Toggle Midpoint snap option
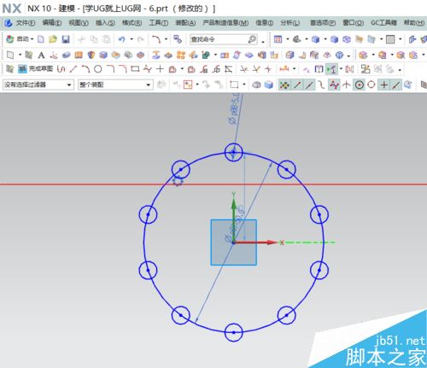The width and height of the screenshot is (427, 368). coord(309,85)
